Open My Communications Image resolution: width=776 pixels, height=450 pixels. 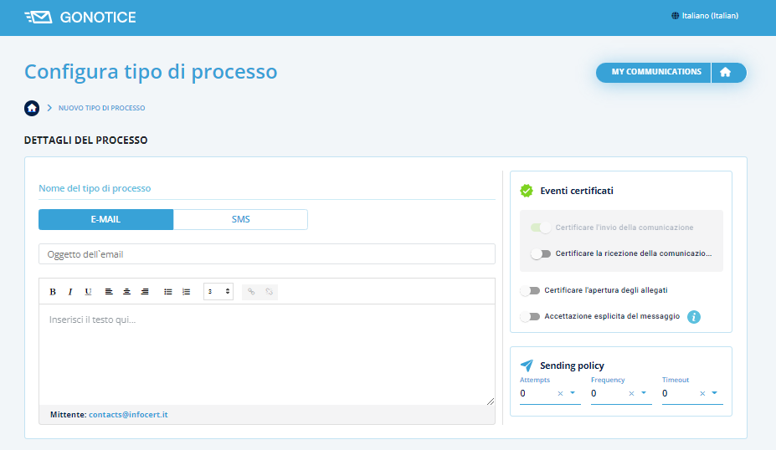[655, 73]
